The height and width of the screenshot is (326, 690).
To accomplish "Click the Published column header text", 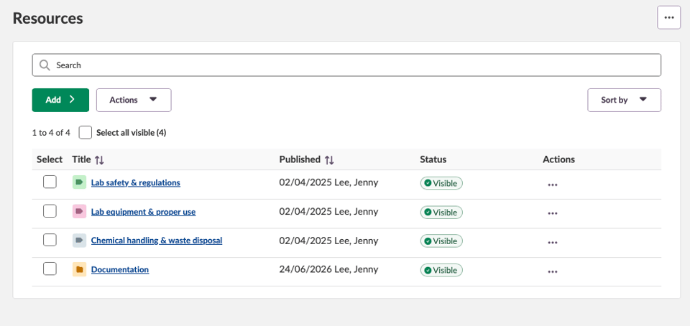I will pyautogui.click(x=300, y=159).
